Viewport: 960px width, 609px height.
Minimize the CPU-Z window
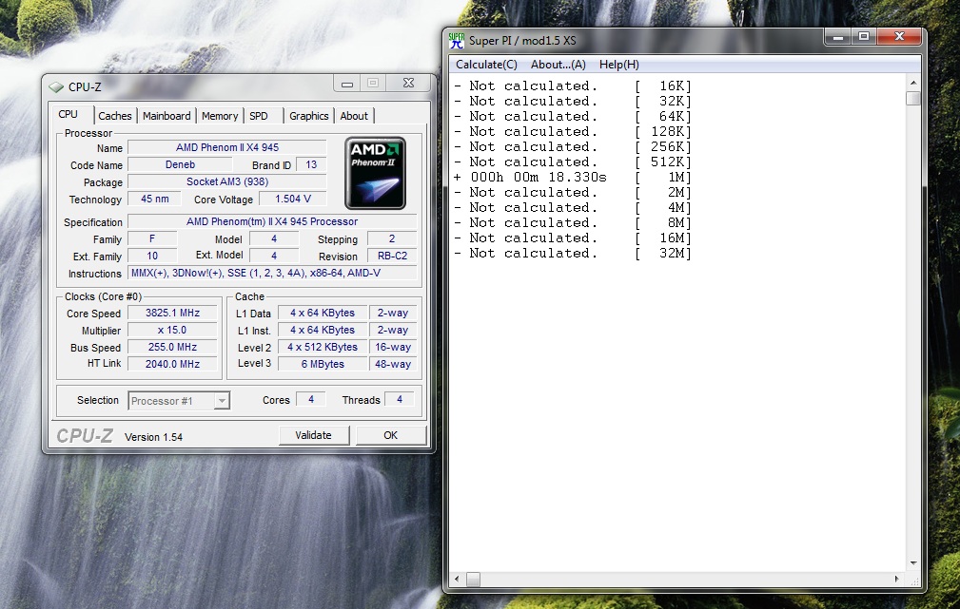(347, 84)
